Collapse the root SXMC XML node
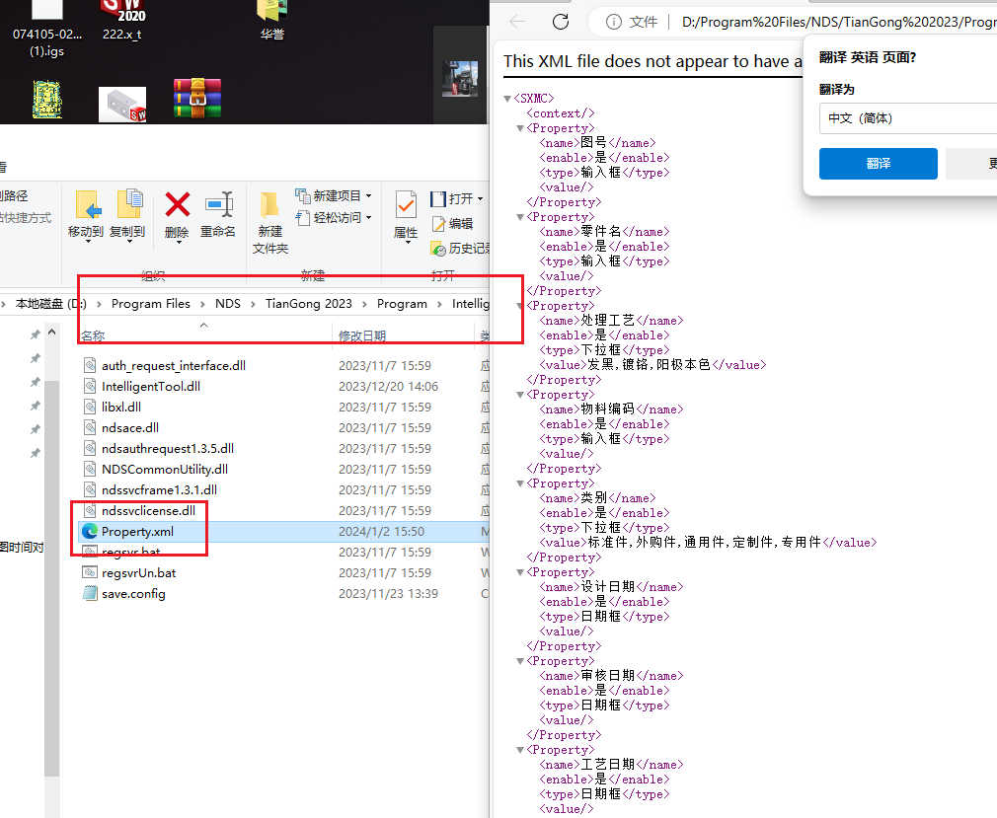 tap(508, 99)
